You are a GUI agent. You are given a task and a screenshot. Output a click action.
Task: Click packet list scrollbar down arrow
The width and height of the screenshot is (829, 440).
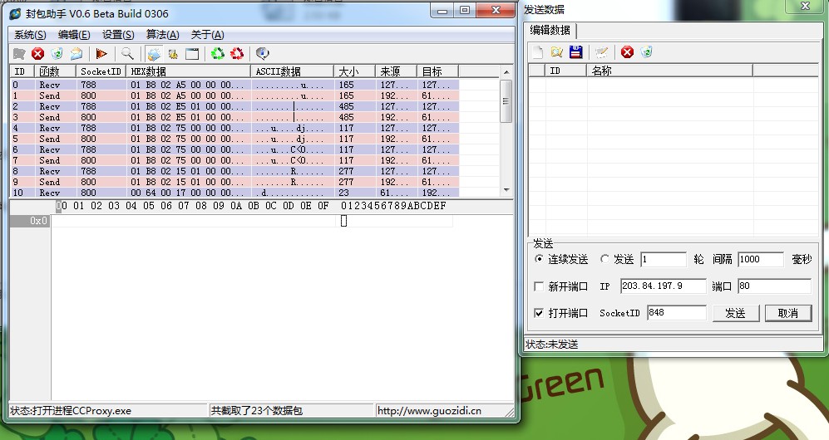point(506,190)
